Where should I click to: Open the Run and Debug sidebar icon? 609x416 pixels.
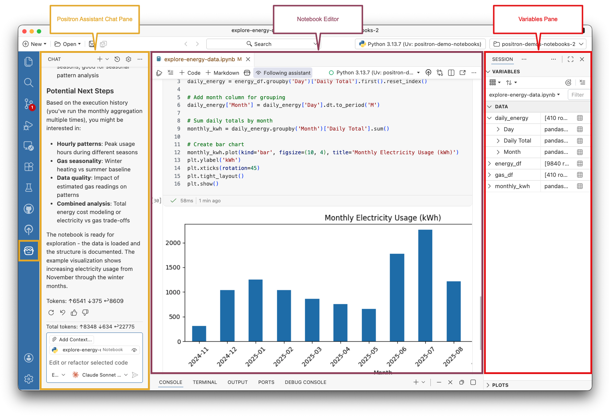coord(29,126)
